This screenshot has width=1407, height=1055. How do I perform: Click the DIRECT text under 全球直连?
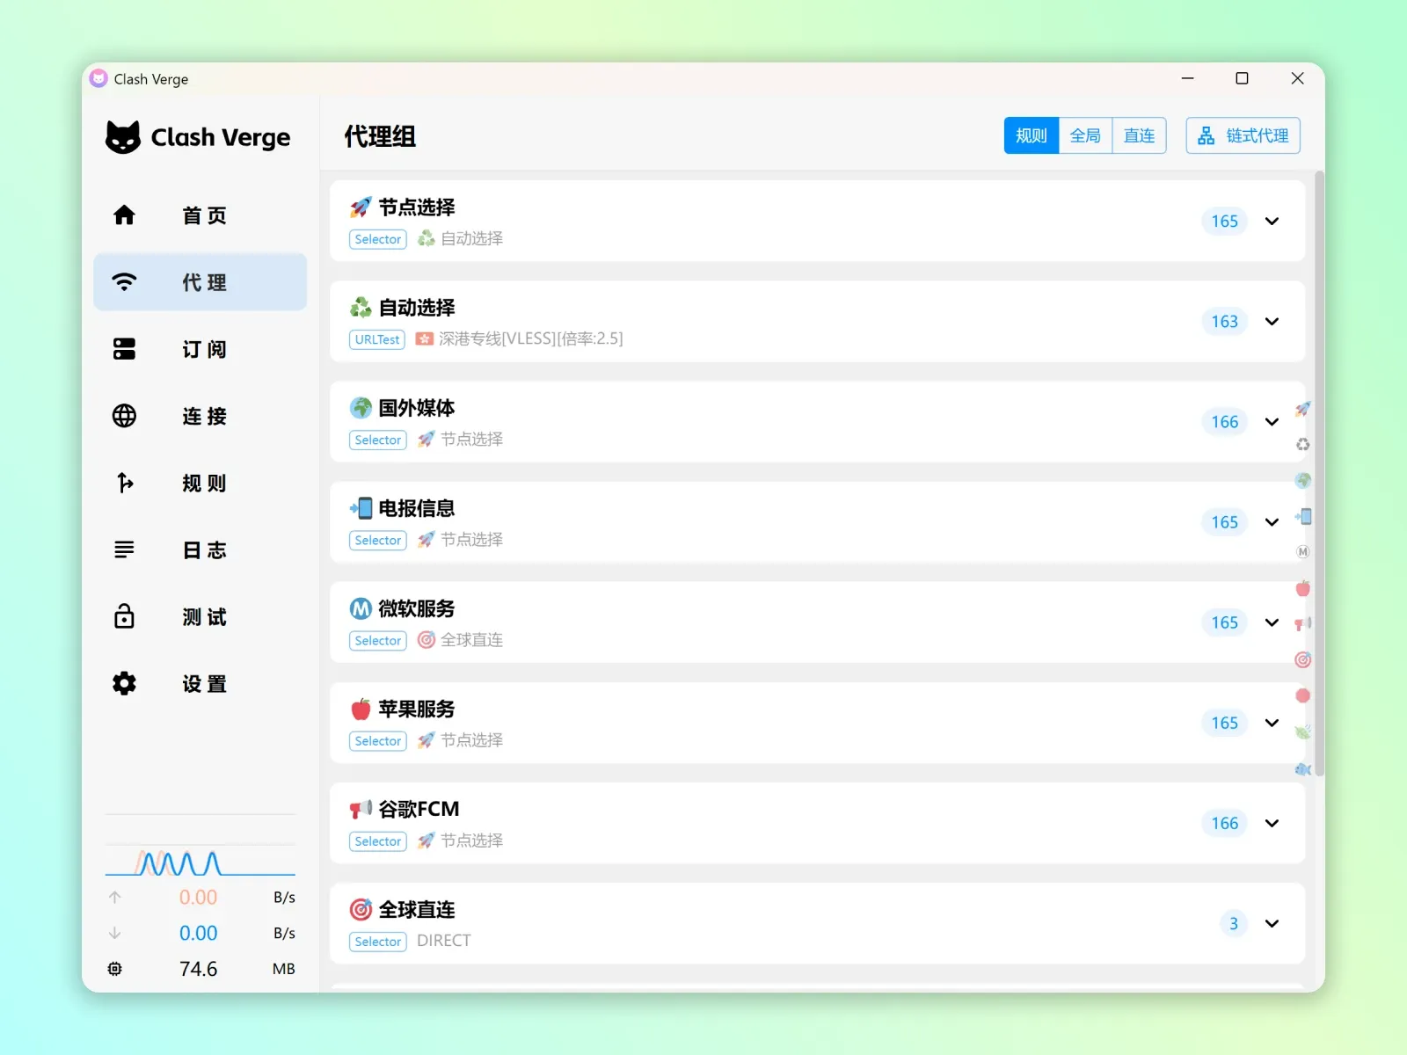pos(443,941)
